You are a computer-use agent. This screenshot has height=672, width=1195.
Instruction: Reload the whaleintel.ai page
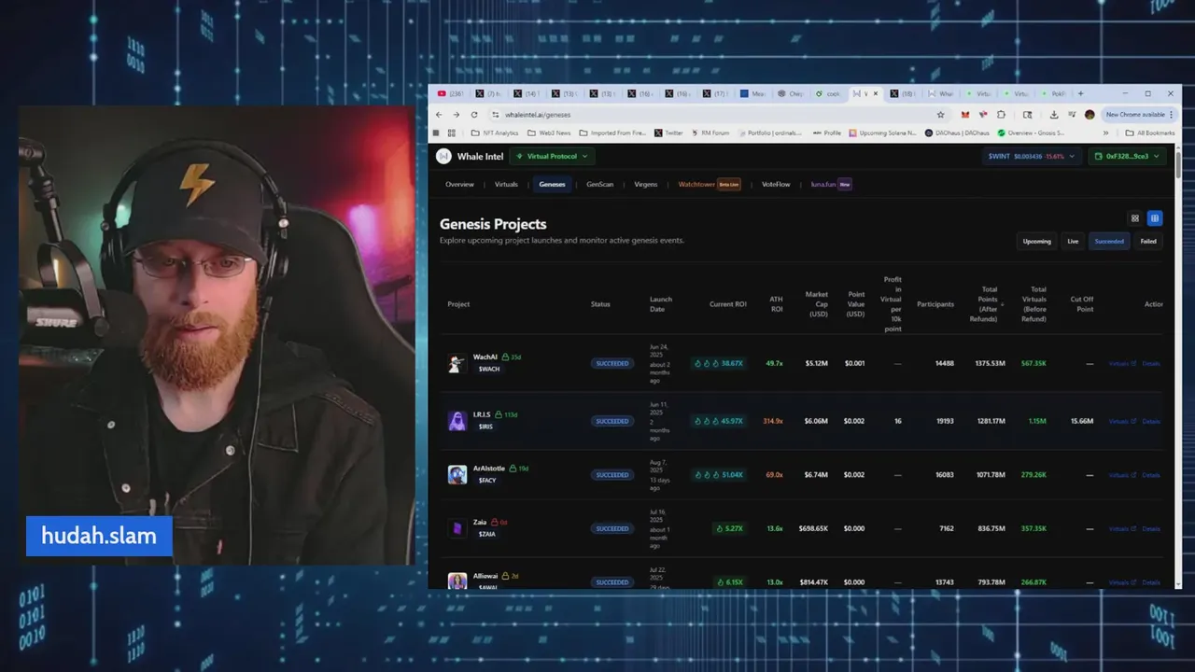(x=474, y=115)
